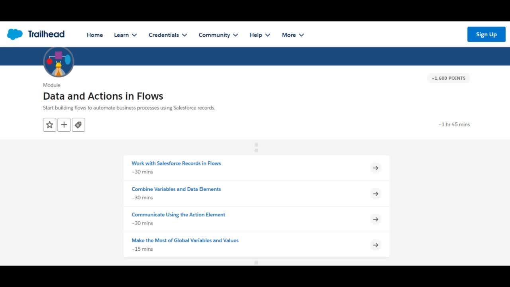The height and width of the screenshot is (287, 510).
Task: Expand the Community dropdown menu
Action: (218, 35)
